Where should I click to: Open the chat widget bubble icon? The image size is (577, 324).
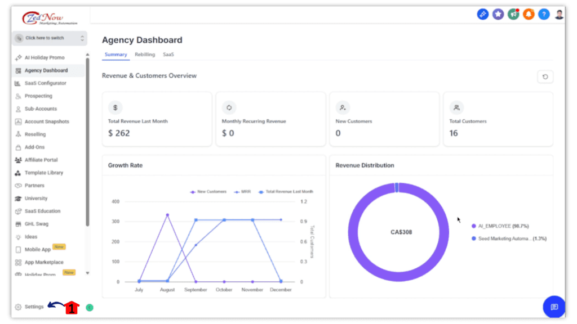pos(553,307)
